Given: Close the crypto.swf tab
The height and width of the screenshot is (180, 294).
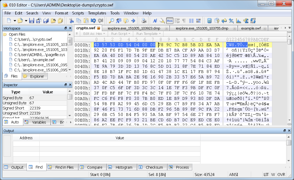Looking at the screenshot, I should tap(98, 28).
